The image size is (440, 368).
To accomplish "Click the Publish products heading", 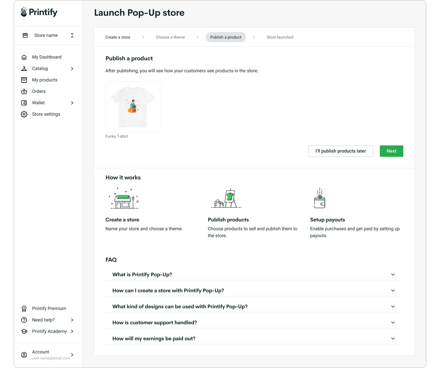I will click(228, 220).
